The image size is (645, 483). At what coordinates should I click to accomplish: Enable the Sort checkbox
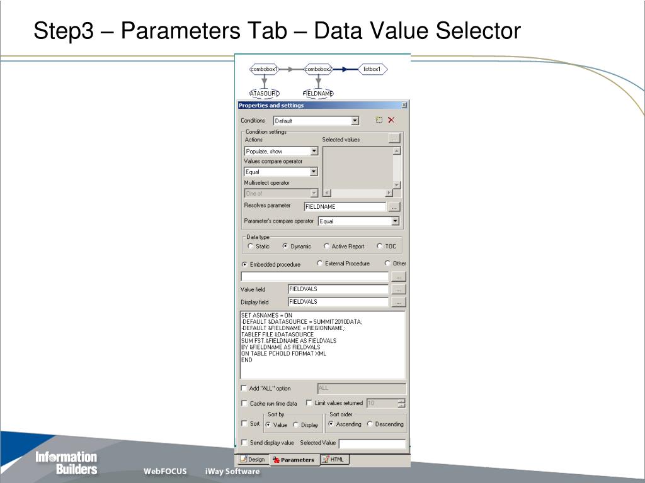244,423
